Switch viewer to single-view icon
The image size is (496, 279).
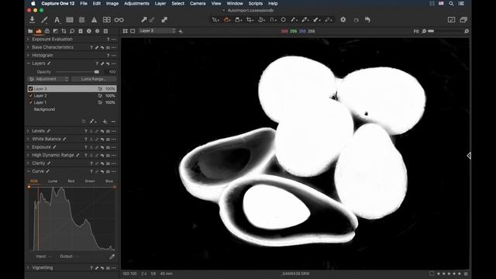pos(133,31)
